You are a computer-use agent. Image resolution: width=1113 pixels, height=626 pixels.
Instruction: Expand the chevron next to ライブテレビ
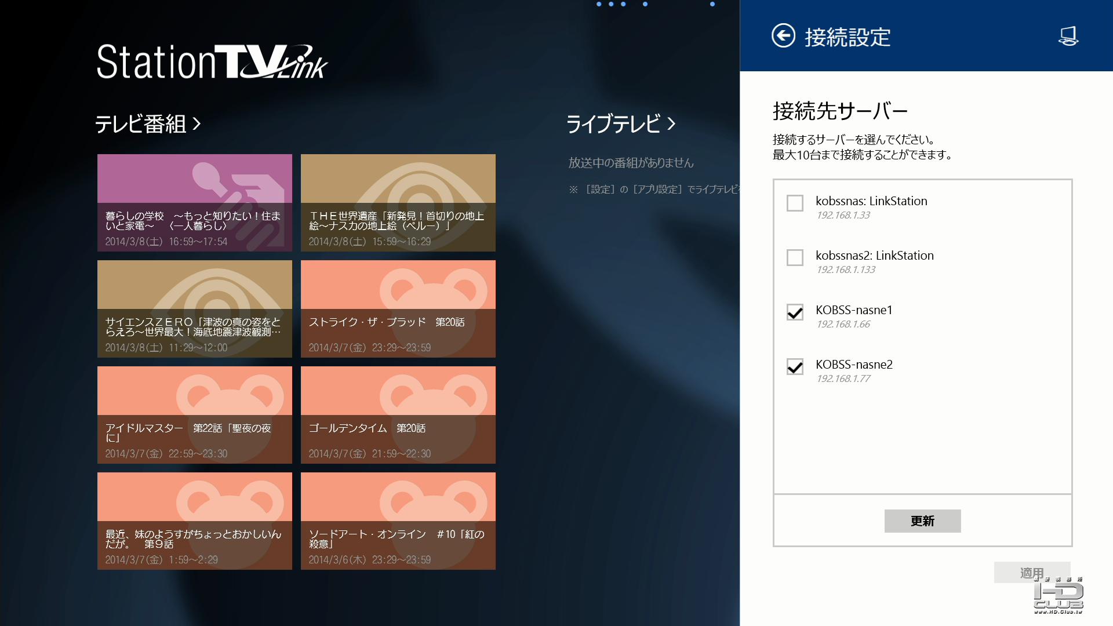pyautogui.click(x=671, y=123)
